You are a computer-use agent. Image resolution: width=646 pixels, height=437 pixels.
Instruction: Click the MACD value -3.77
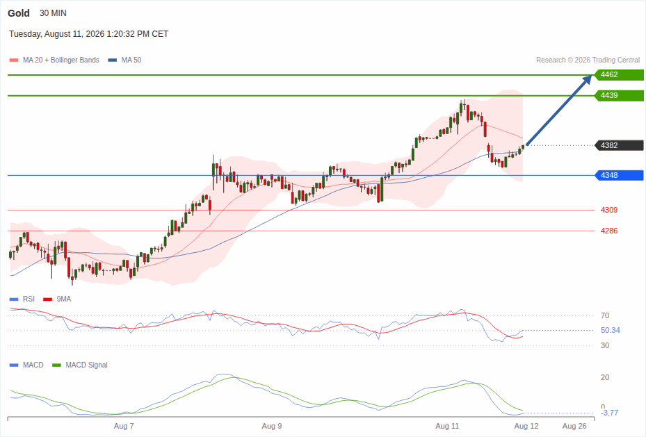(610, 413)
